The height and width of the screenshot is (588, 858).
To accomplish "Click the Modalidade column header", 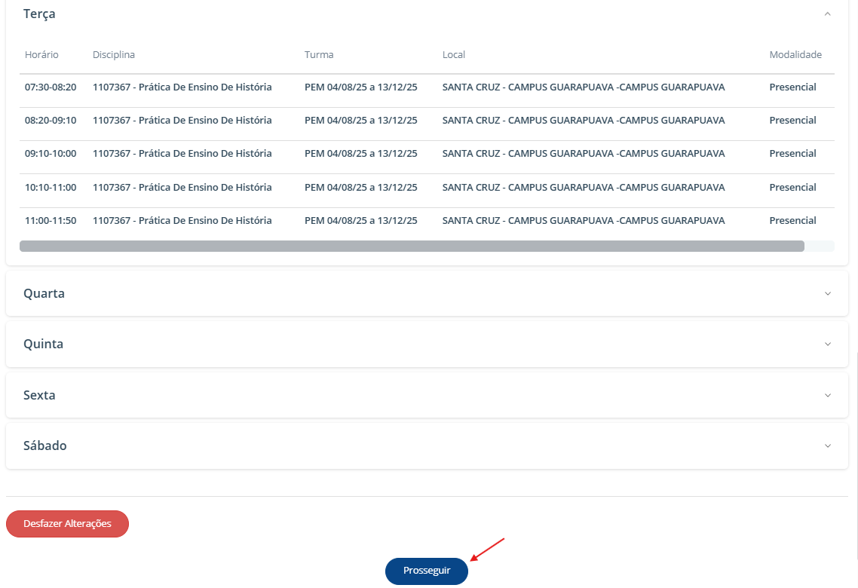I will click(795, 55).
